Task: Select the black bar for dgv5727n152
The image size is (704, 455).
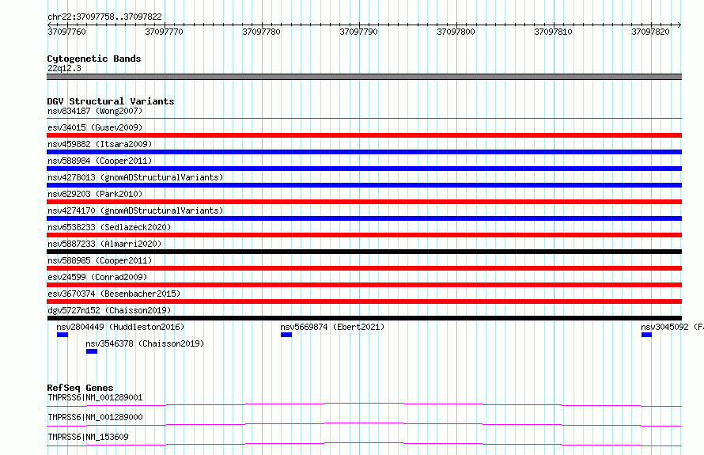Action: (x=364, y=318)
